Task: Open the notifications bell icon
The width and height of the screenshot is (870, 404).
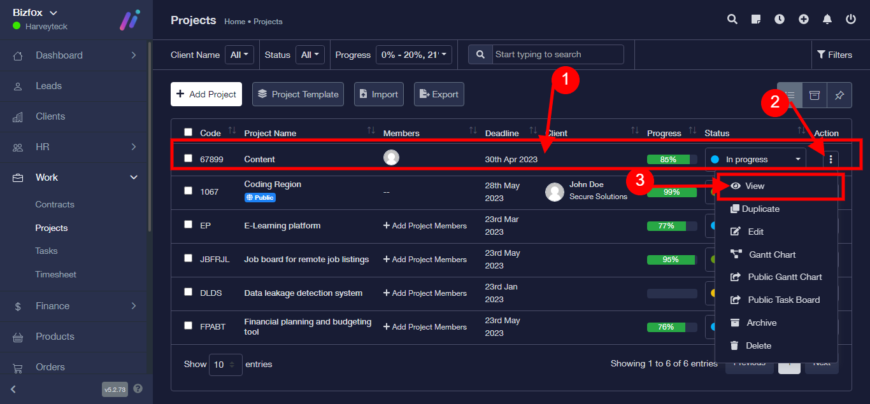Action: pyautogui.click(x=827, y=20)
